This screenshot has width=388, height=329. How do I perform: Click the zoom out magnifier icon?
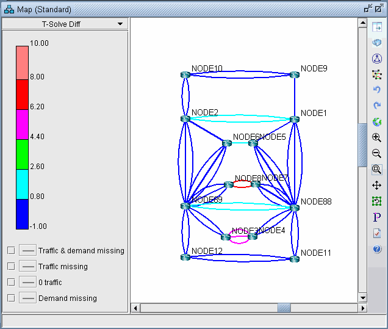[x=377, y=154]
